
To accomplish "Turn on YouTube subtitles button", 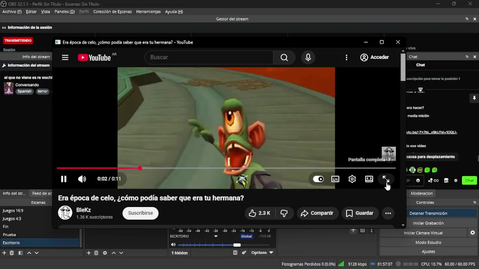I will coord(335,179).
